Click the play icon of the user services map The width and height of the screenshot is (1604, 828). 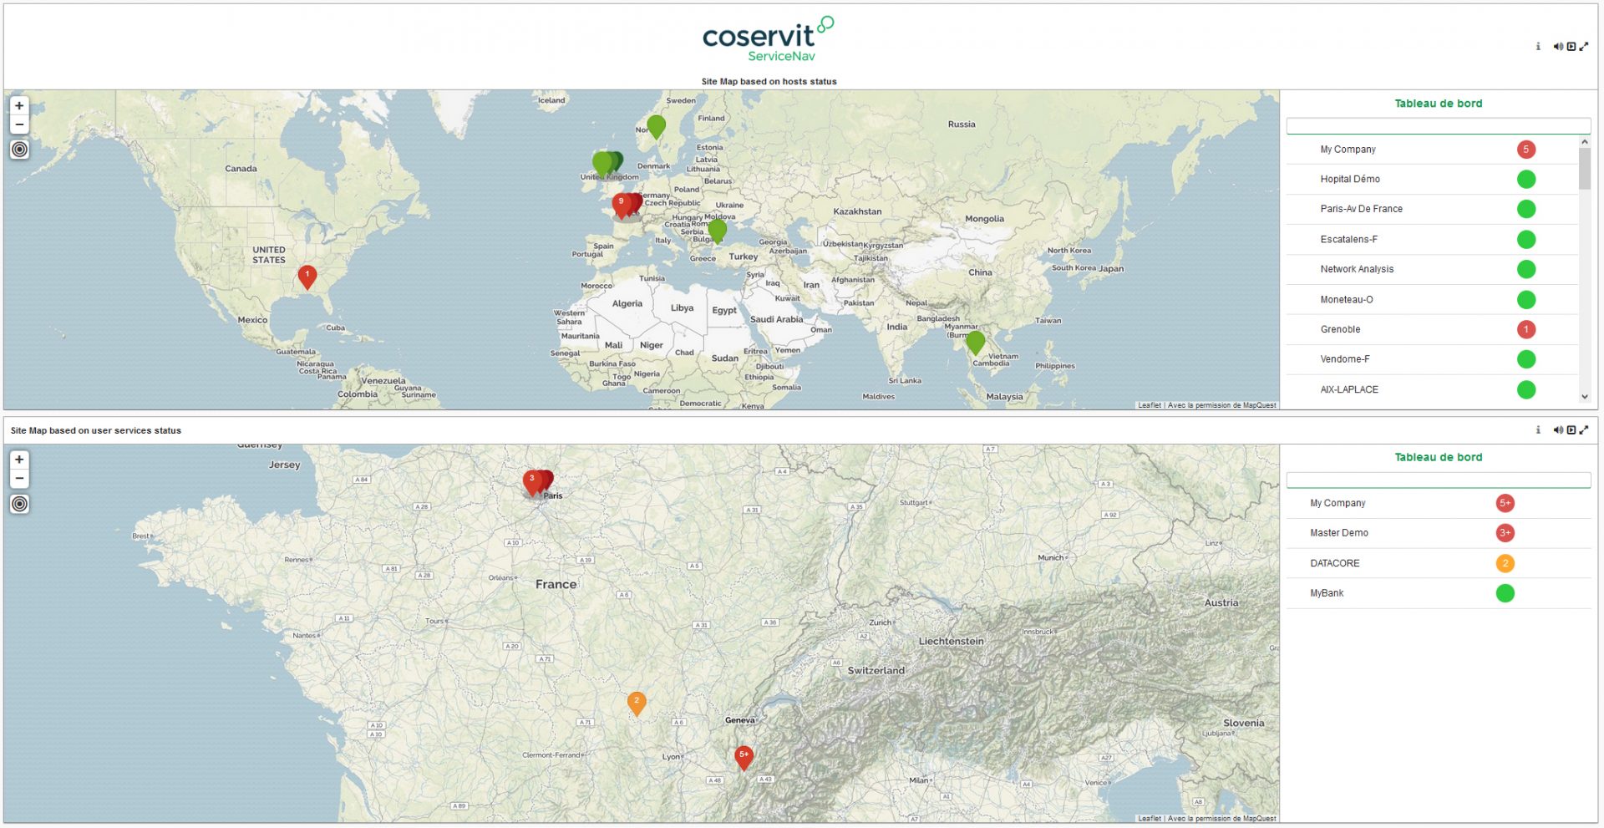pos(1571,430)
